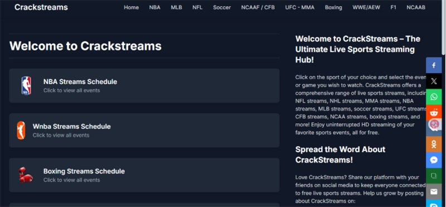Image resolution: width=446 pixels, height=207 pixels.
Task: Open the Wnba Streams Schedule card
Action: [144, 131]
